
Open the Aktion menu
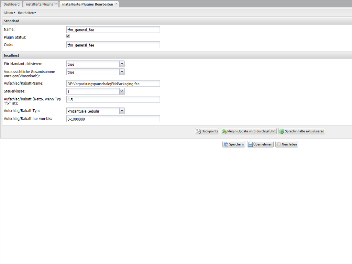[9, 13]
